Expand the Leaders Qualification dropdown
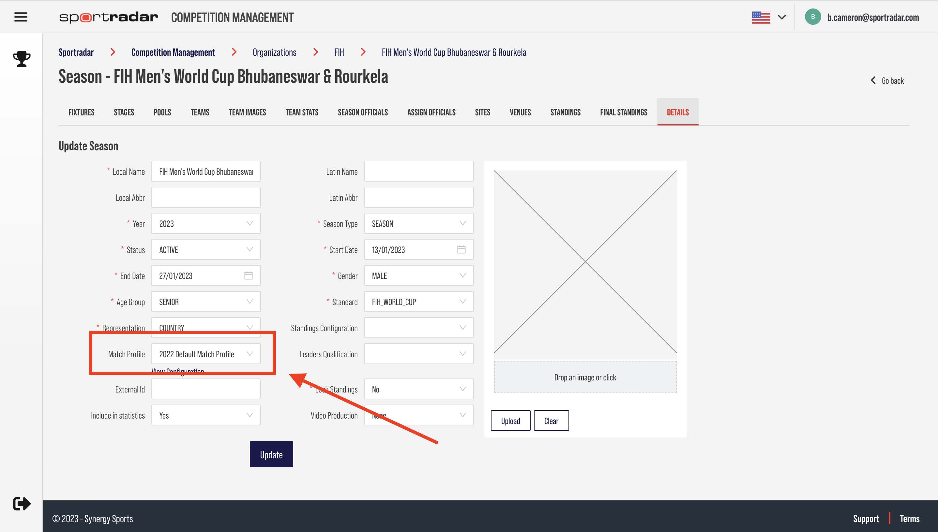This screenshot has height=532, width=938. [419, 354]
